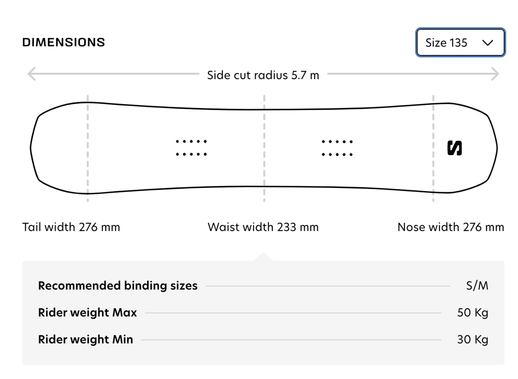Click the S/M binding size value
The width and height of the screenshot is (518, 379).
click(x=477, y=286)
